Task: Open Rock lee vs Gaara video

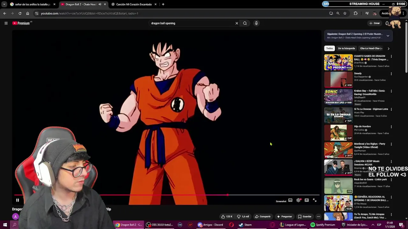Action: (x=338, y=186)
